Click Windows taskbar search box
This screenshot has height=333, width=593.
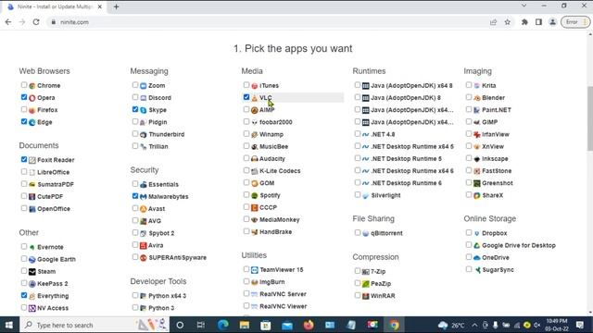pyautogui.click(x=95, y=325)
